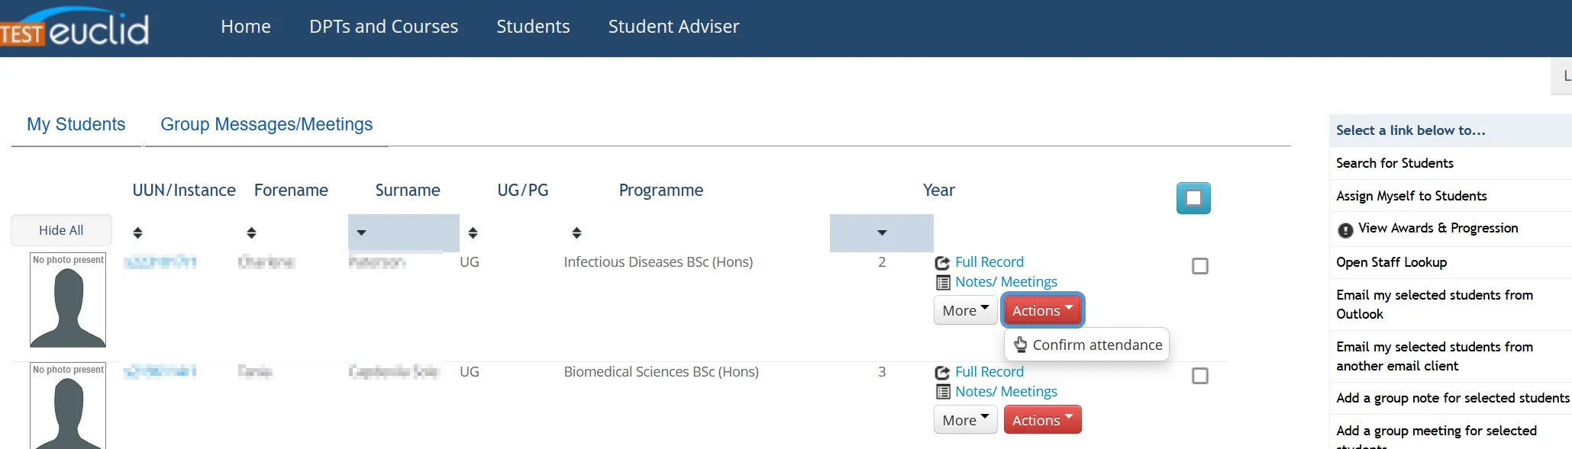Screen dimensions: 1572x449
Task: Click the Test Euclid logo
Action: [75, 28]
